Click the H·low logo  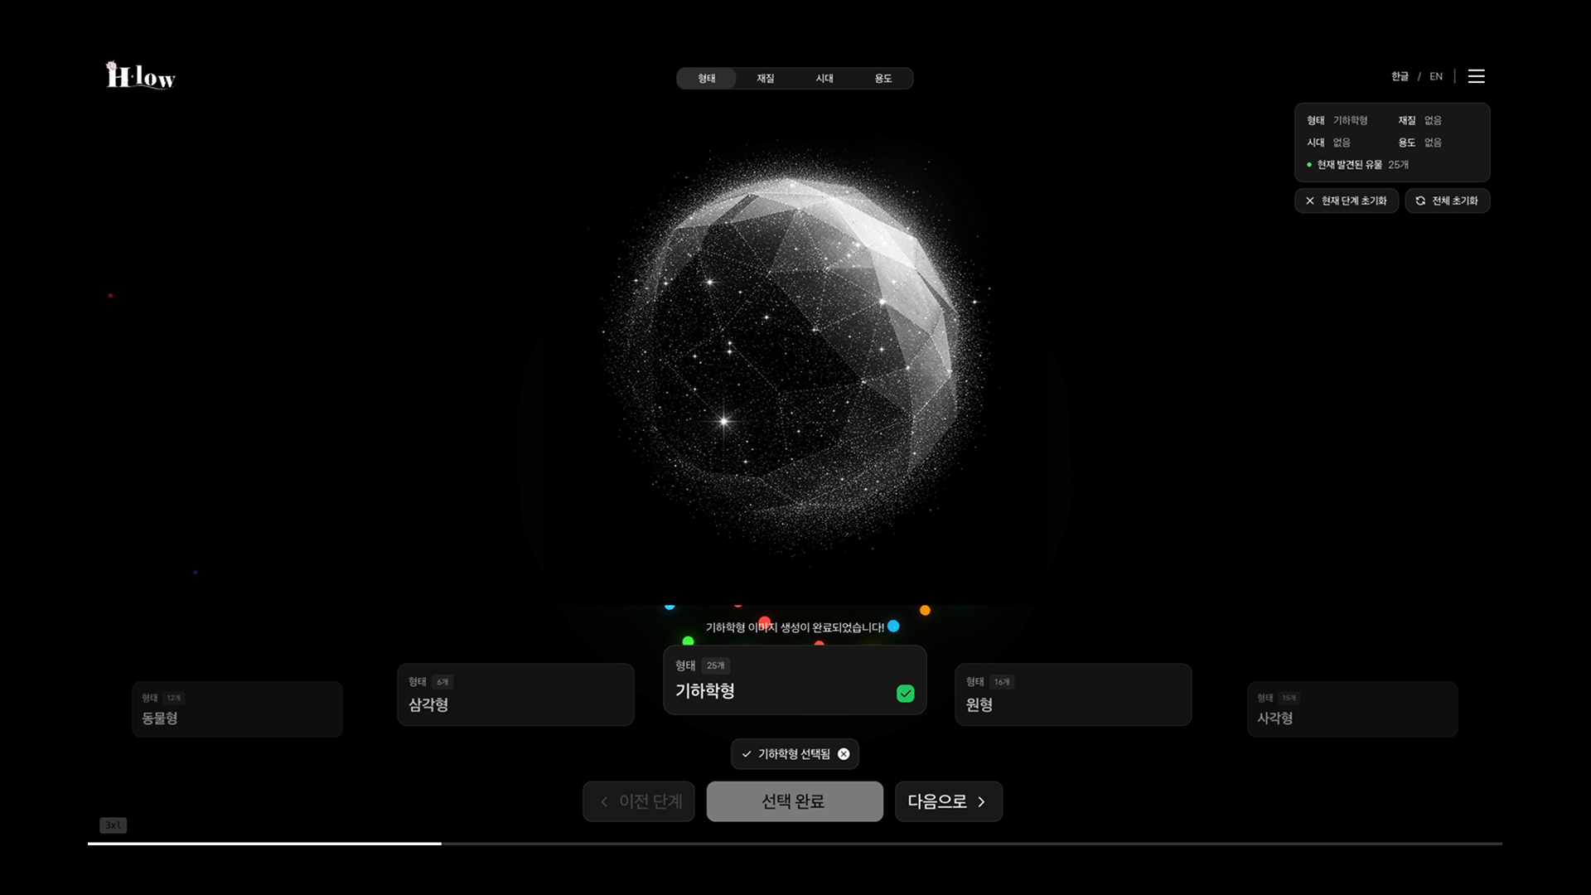click(x=141, y=76)
